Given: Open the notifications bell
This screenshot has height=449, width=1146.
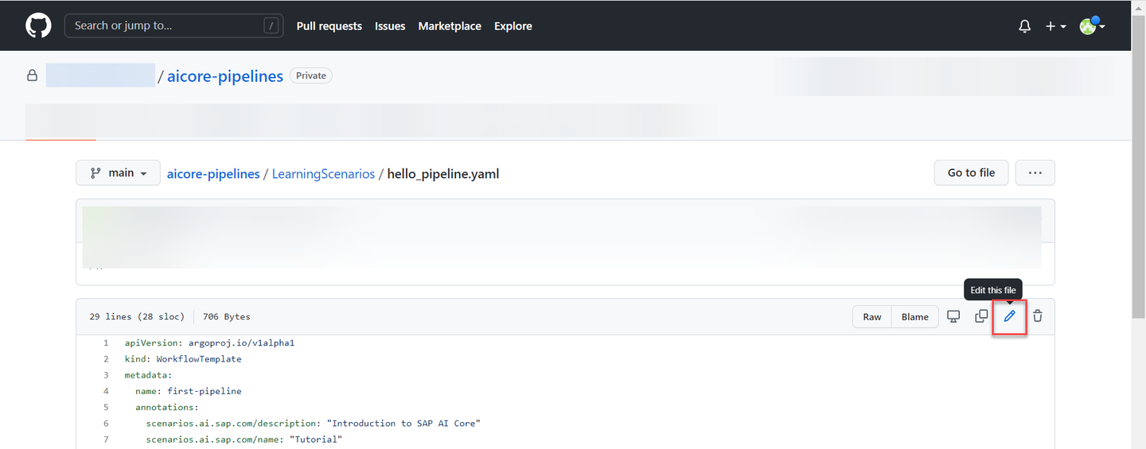Looking at the screenshot, I should point(1025,26).
